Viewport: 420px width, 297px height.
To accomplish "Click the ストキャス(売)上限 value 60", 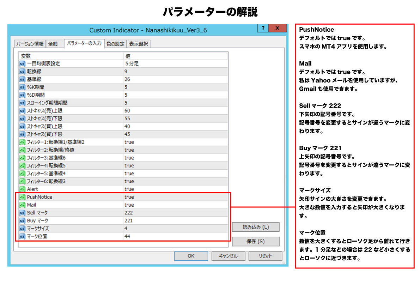I will pyautogui.click(x=127, y=111).
